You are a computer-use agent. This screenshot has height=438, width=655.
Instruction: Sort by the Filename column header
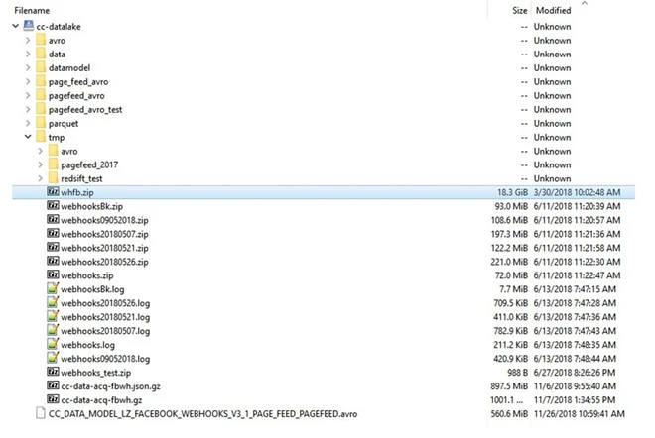click(x=32, y=10)
